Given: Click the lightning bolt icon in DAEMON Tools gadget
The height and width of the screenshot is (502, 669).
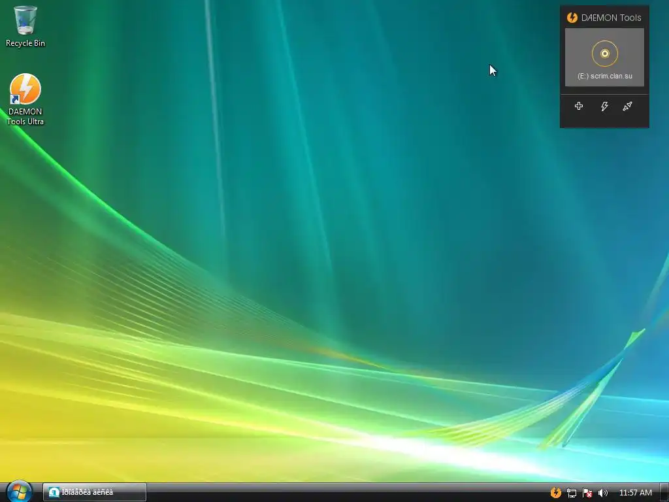Looking at the screenshot, I should click(604, 106).
